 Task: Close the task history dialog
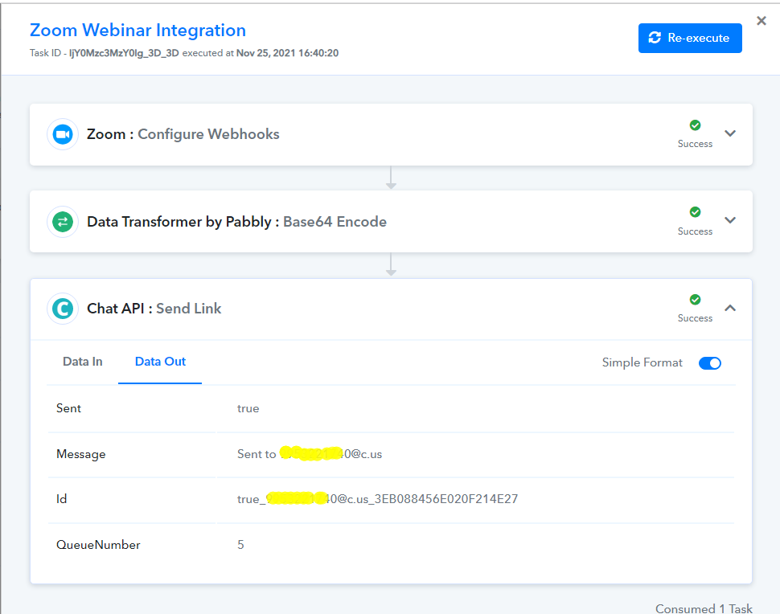[x=761, y=21]
